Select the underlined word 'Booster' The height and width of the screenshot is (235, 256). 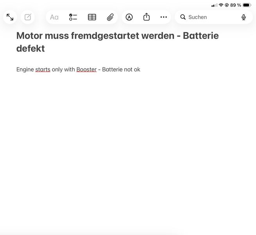[x=86, y=70]
